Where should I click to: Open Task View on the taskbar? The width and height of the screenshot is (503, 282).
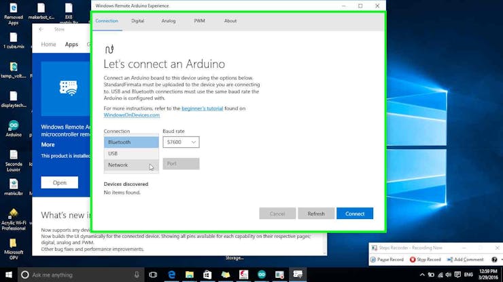tap(153, 275)
